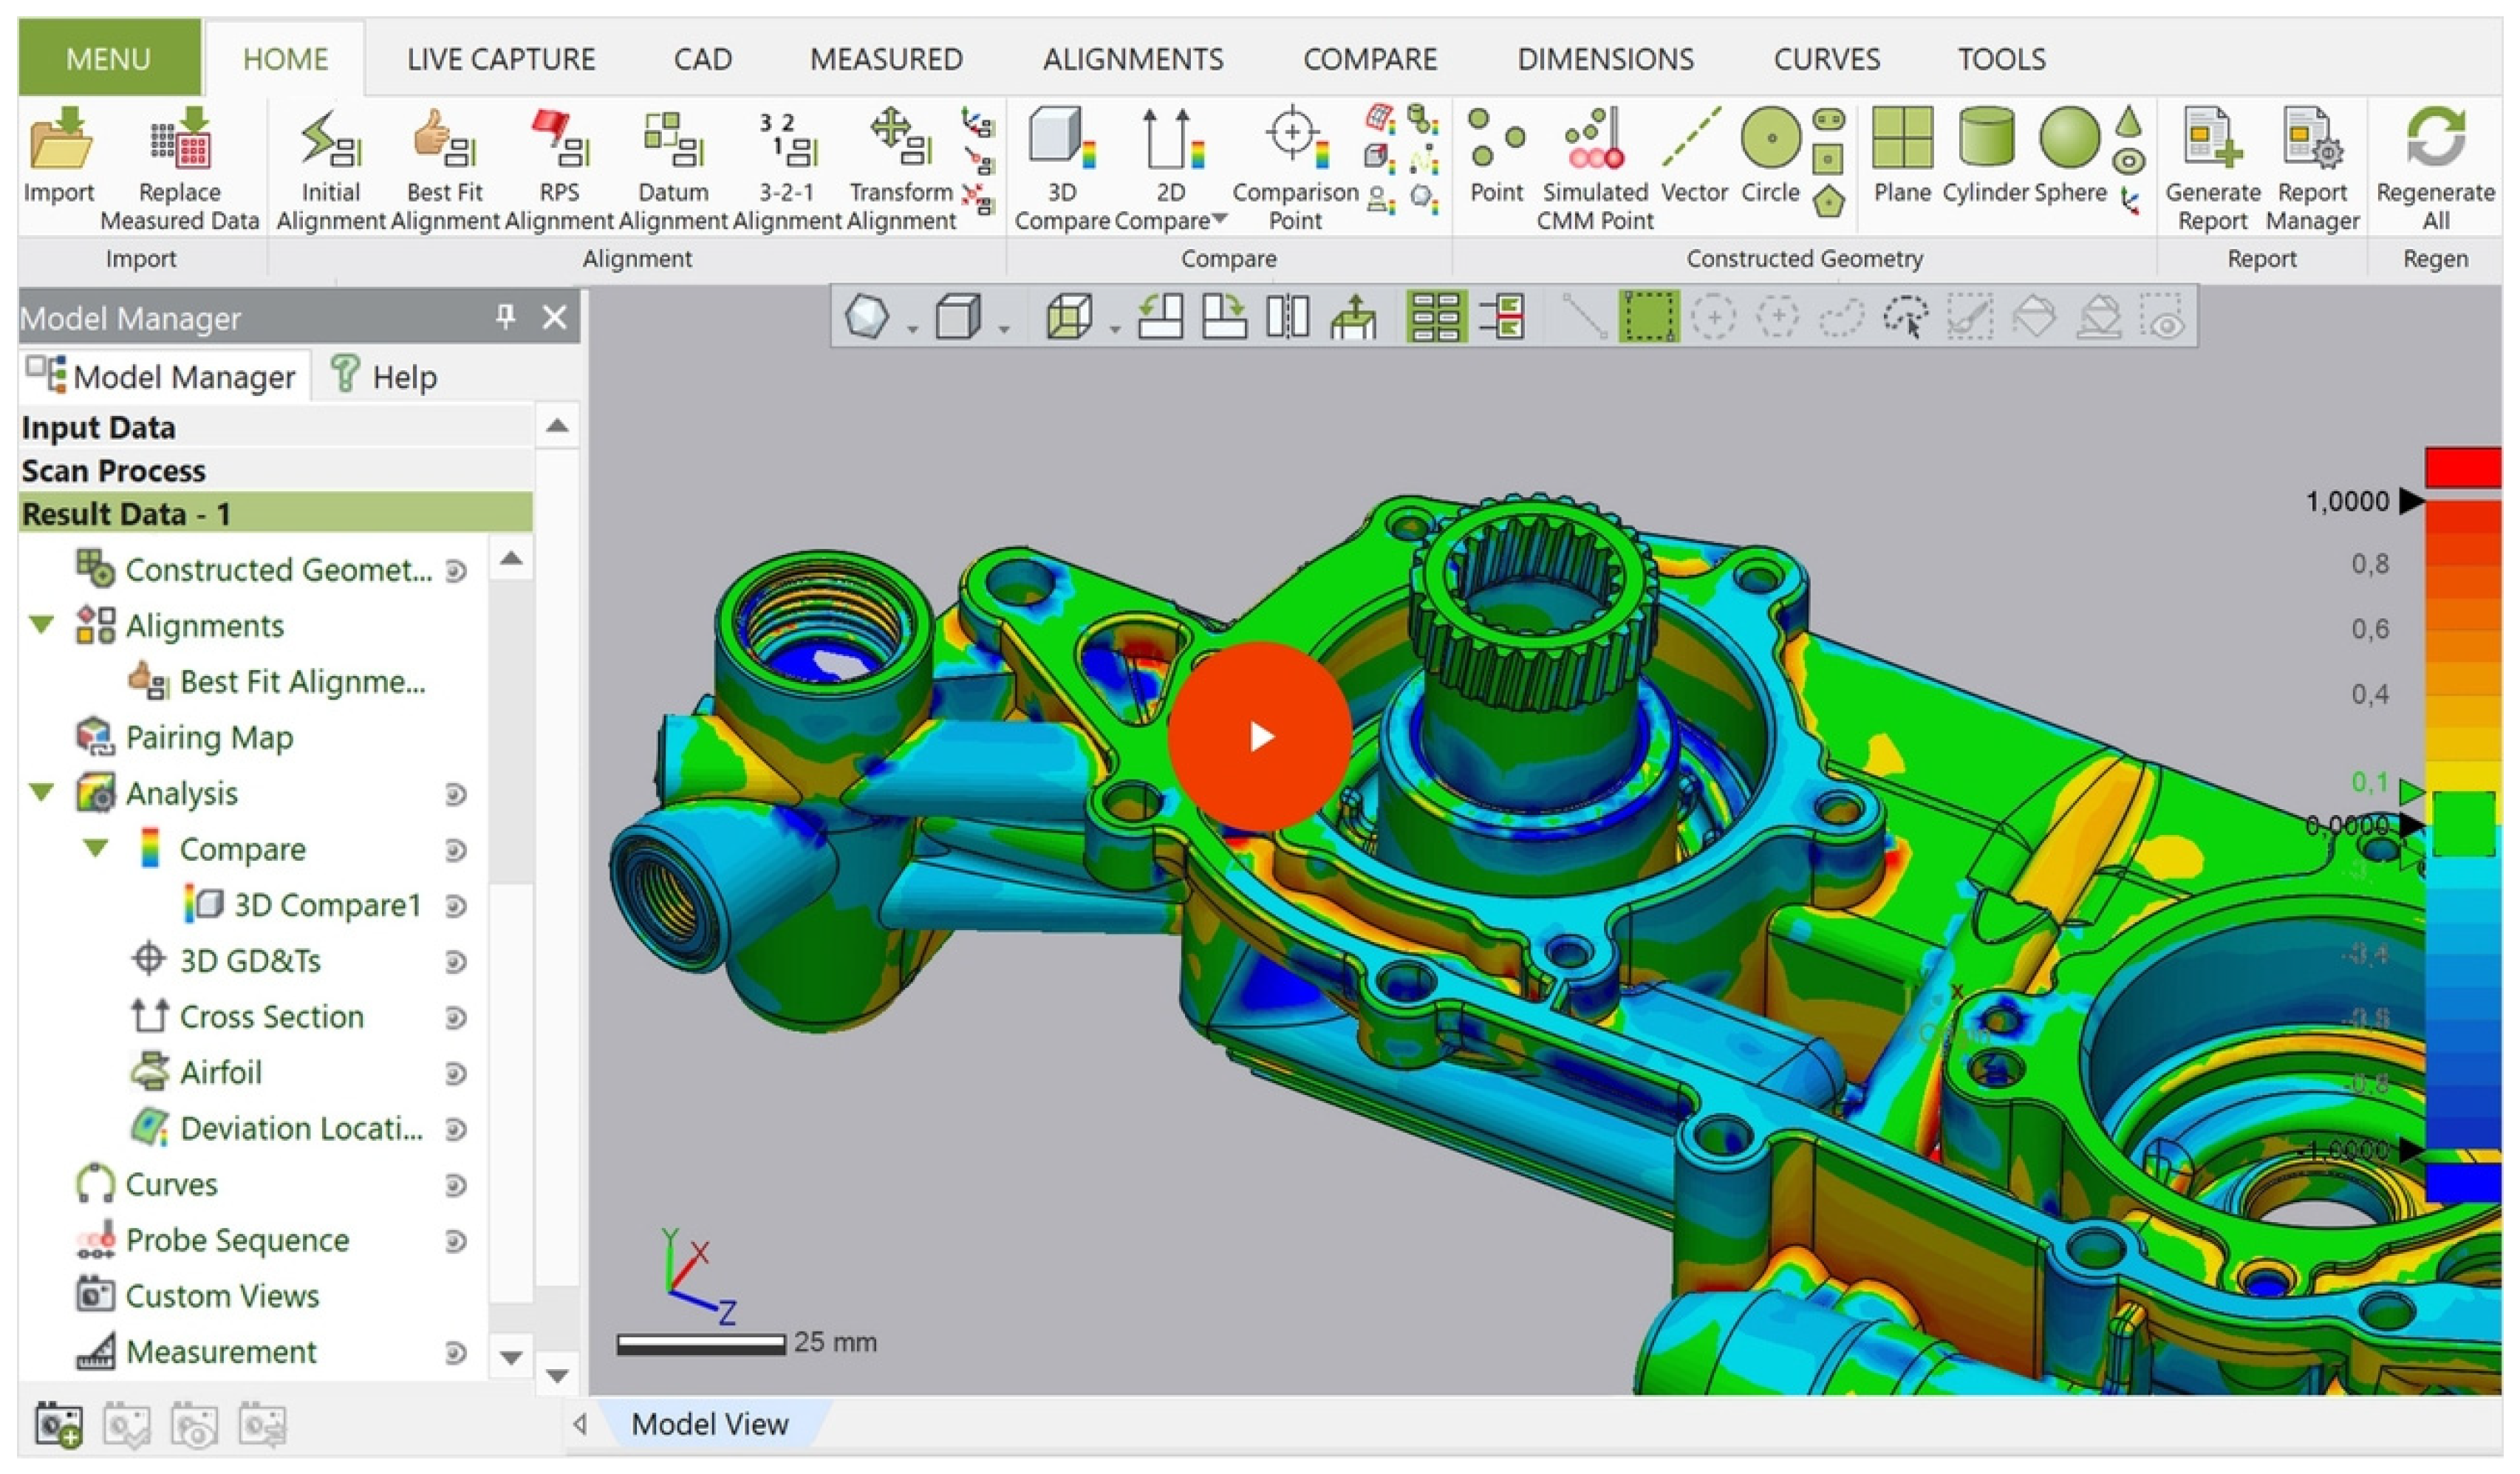2520x1474 pixels.
Task: Construct a Sphere geometry
Action: click(2070, 156)
